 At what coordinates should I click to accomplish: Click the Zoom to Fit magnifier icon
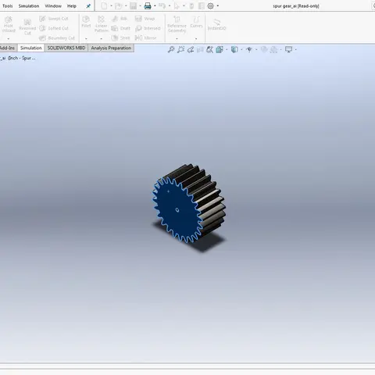click(171, 49)
